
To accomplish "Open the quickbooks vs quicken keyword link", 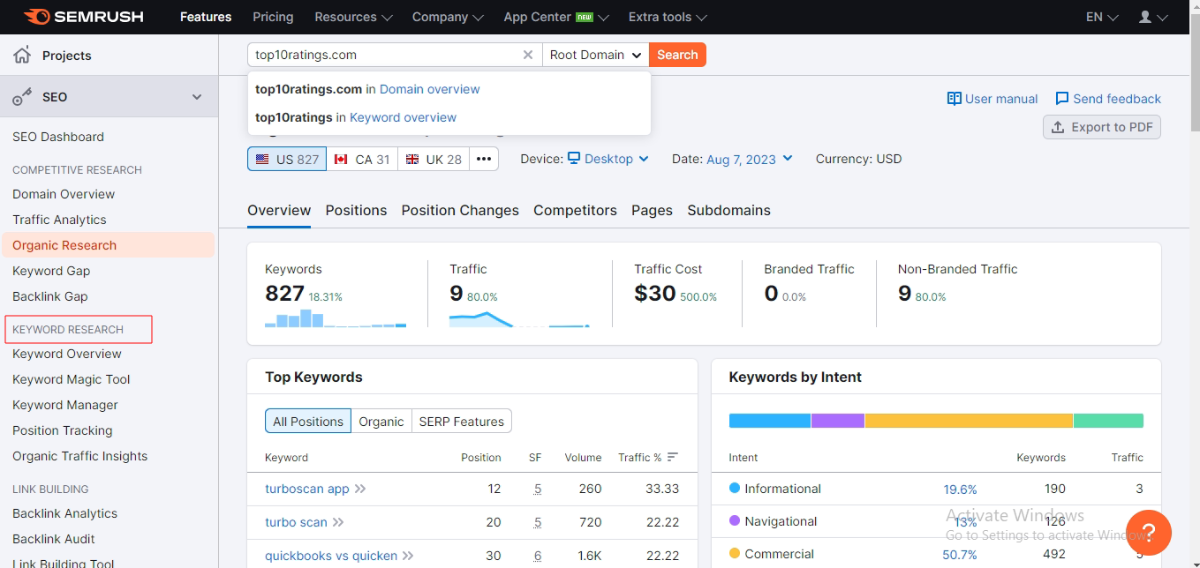I will [331, 556].
